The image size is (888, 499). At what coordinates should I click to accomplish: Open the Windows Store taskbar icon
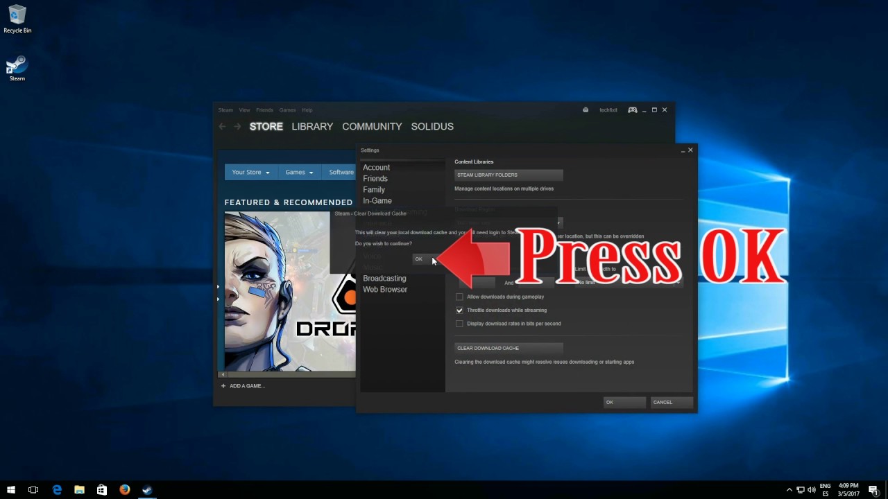click(x=102, y=489)
